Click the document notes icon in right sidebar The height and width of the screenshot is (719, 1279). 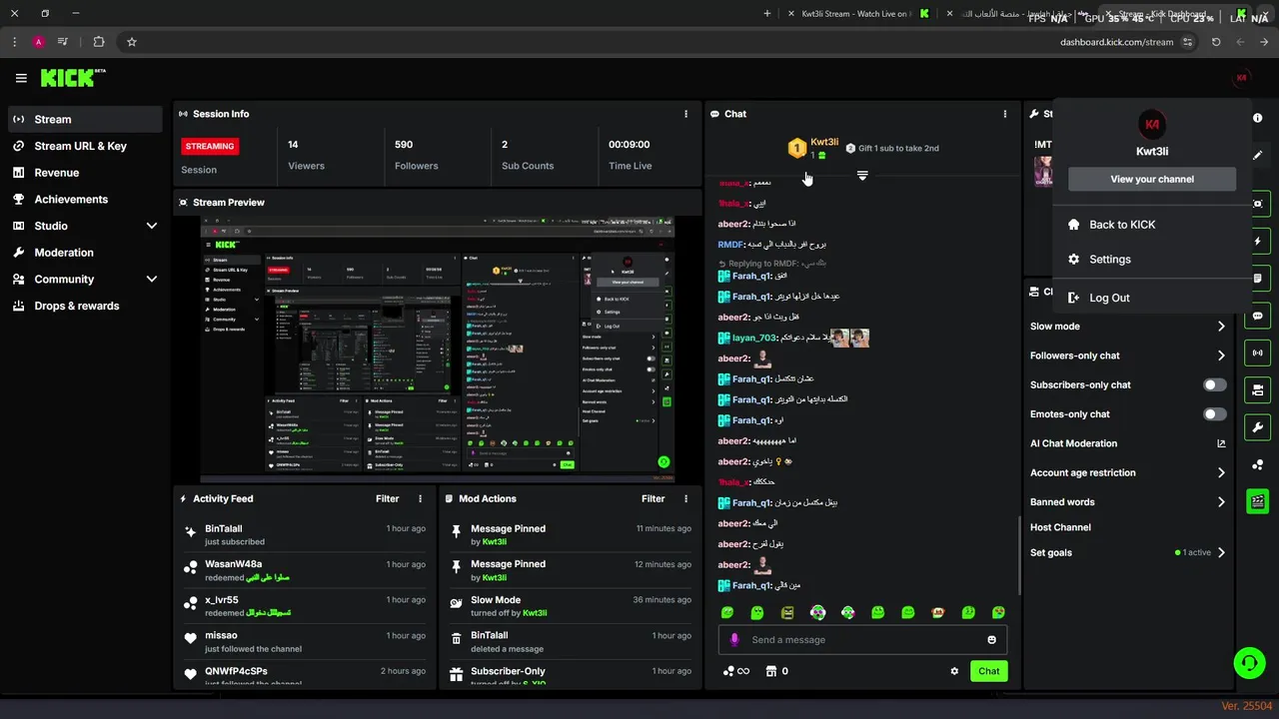[x=1257, y=279]
